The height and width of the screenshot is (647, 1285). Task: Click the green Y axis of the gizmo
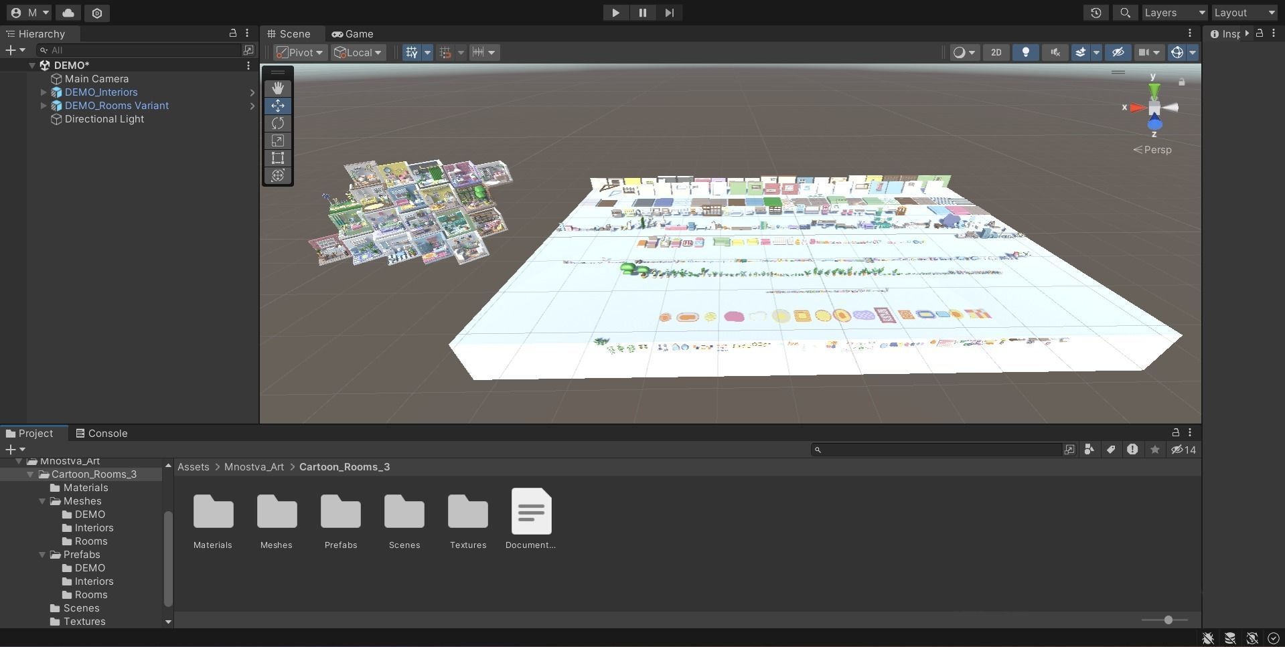pos(1154,90)
